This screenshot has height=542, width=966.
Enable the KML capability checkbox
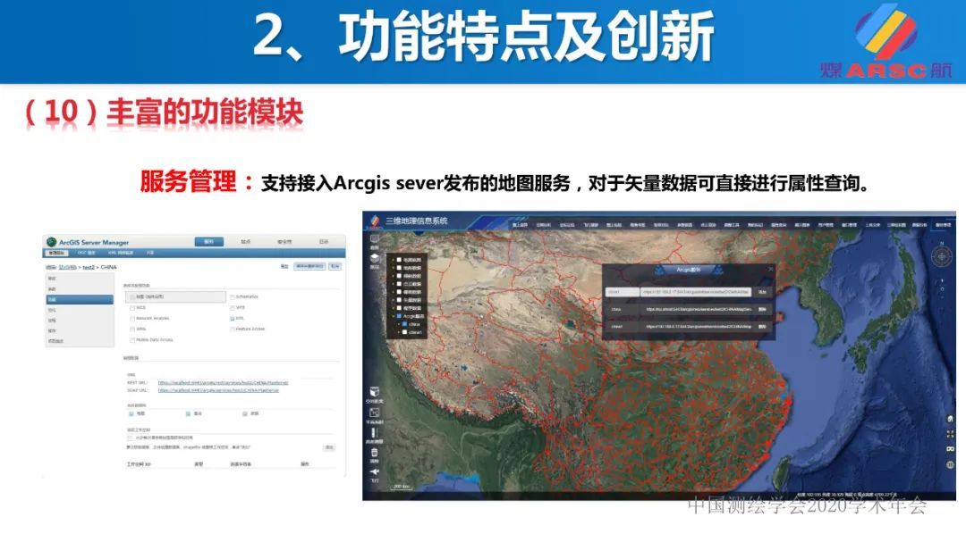[x=232, y=319]
